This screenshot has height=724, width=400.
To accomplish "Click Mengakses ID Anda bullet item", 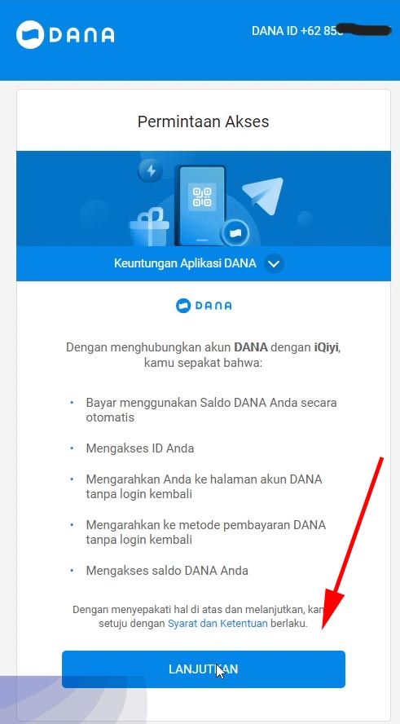I will coord(140,448).
